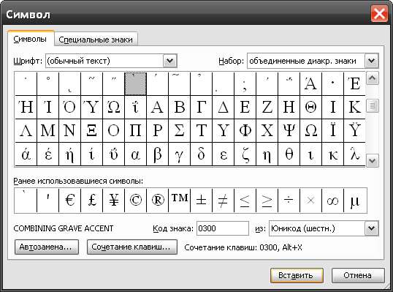Pick the copyright sign from recent symbols
The height and width of the screenshot is (292, 393).
click(x=135, y=201)
